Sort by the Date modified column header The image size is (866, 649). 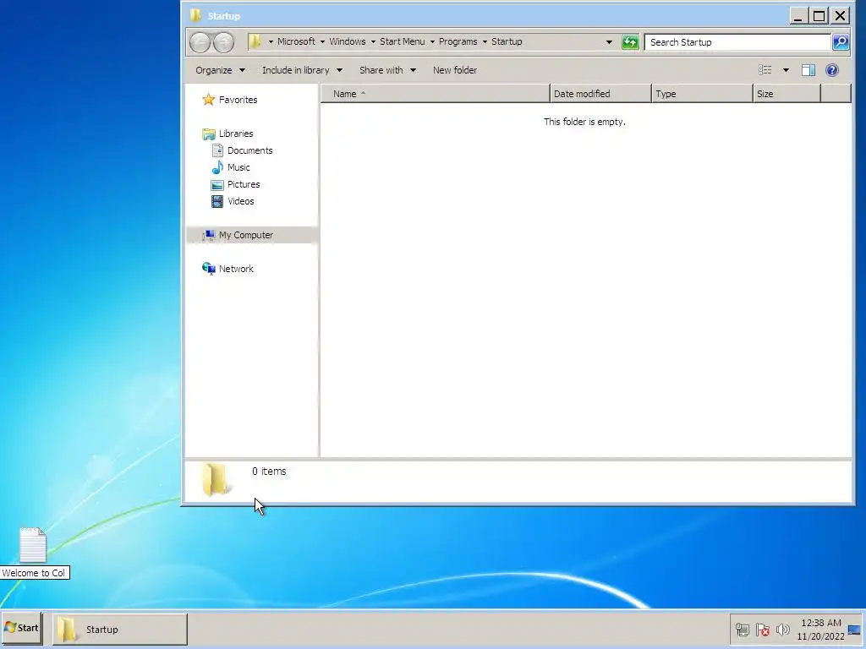600,94
